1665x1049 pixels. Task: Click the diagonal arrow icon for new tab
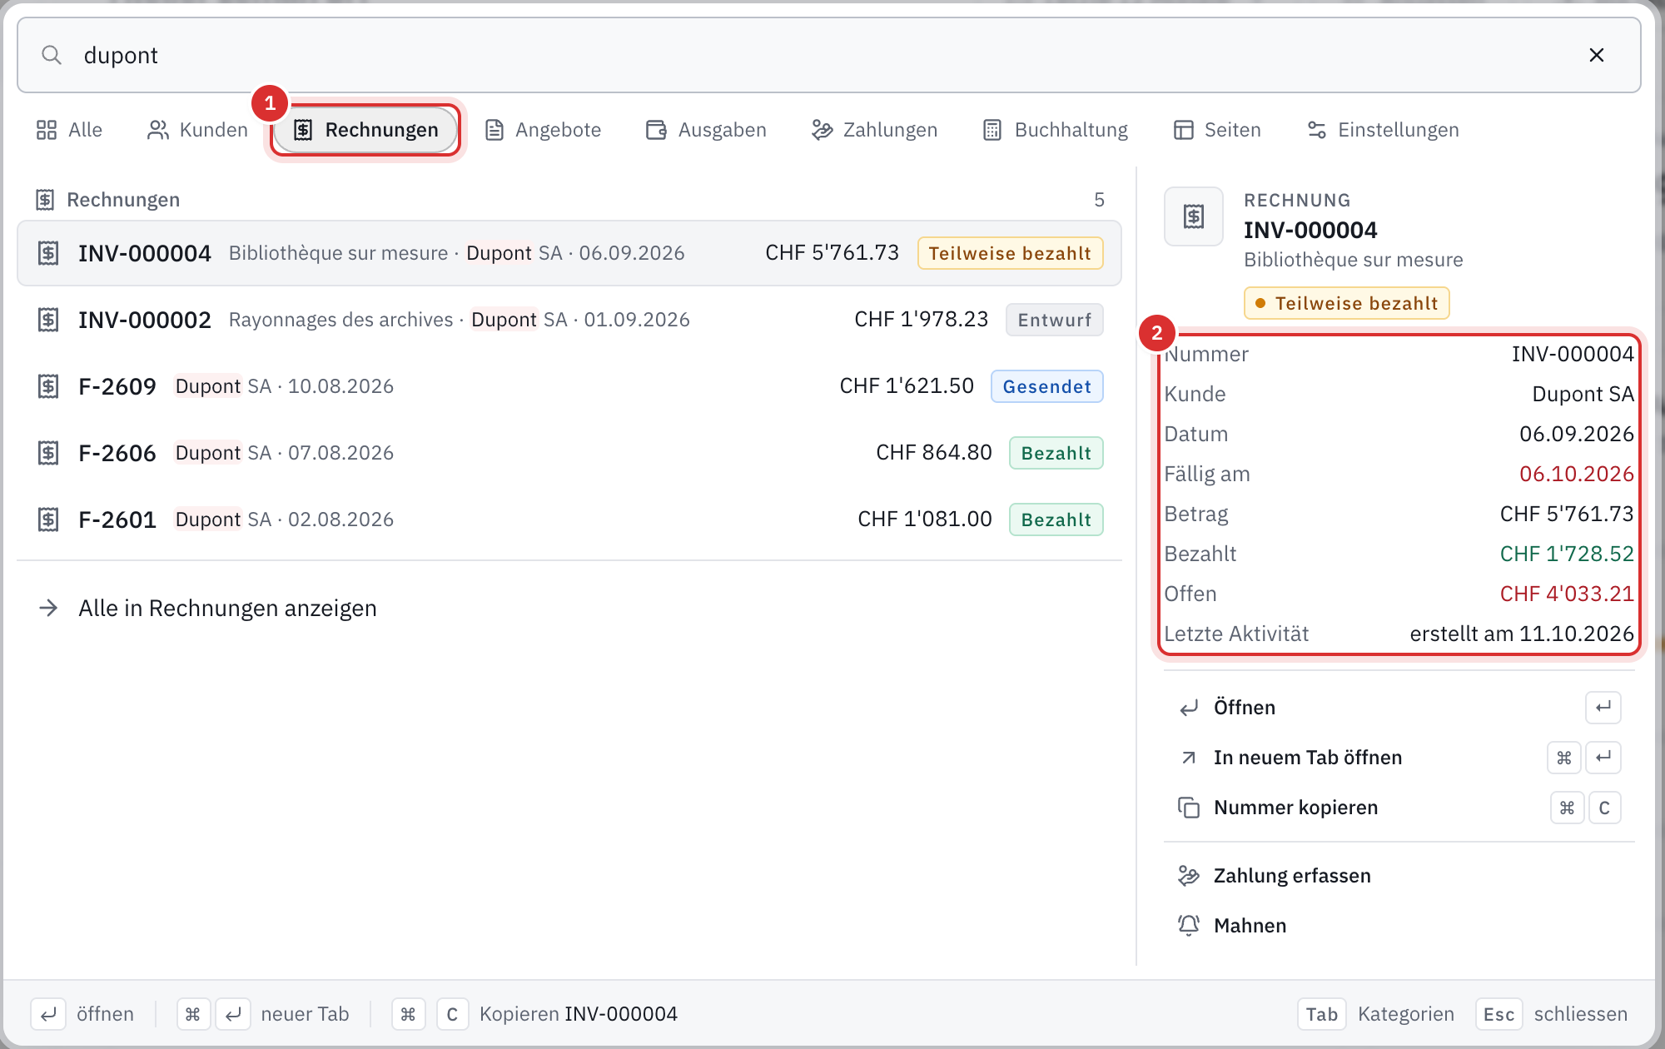point(1189,758)
